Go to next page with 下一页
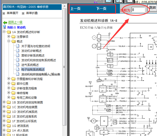This screenshot has height=136, width=157. click(101, 9)
